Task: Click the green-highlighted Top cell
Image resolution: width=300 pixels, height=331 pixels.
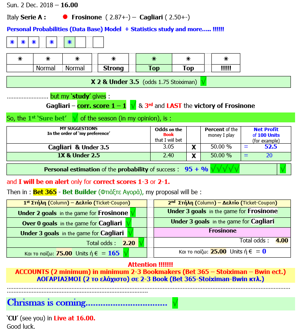Action: (x=154, y=68)
